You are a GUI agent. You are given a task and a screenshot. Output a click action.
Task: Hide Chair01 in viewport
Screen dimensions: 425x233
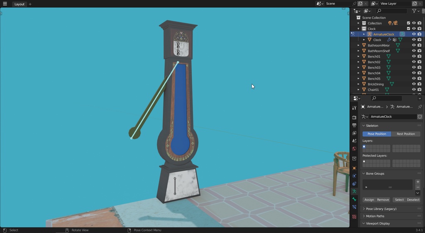[x=414, y=90]
